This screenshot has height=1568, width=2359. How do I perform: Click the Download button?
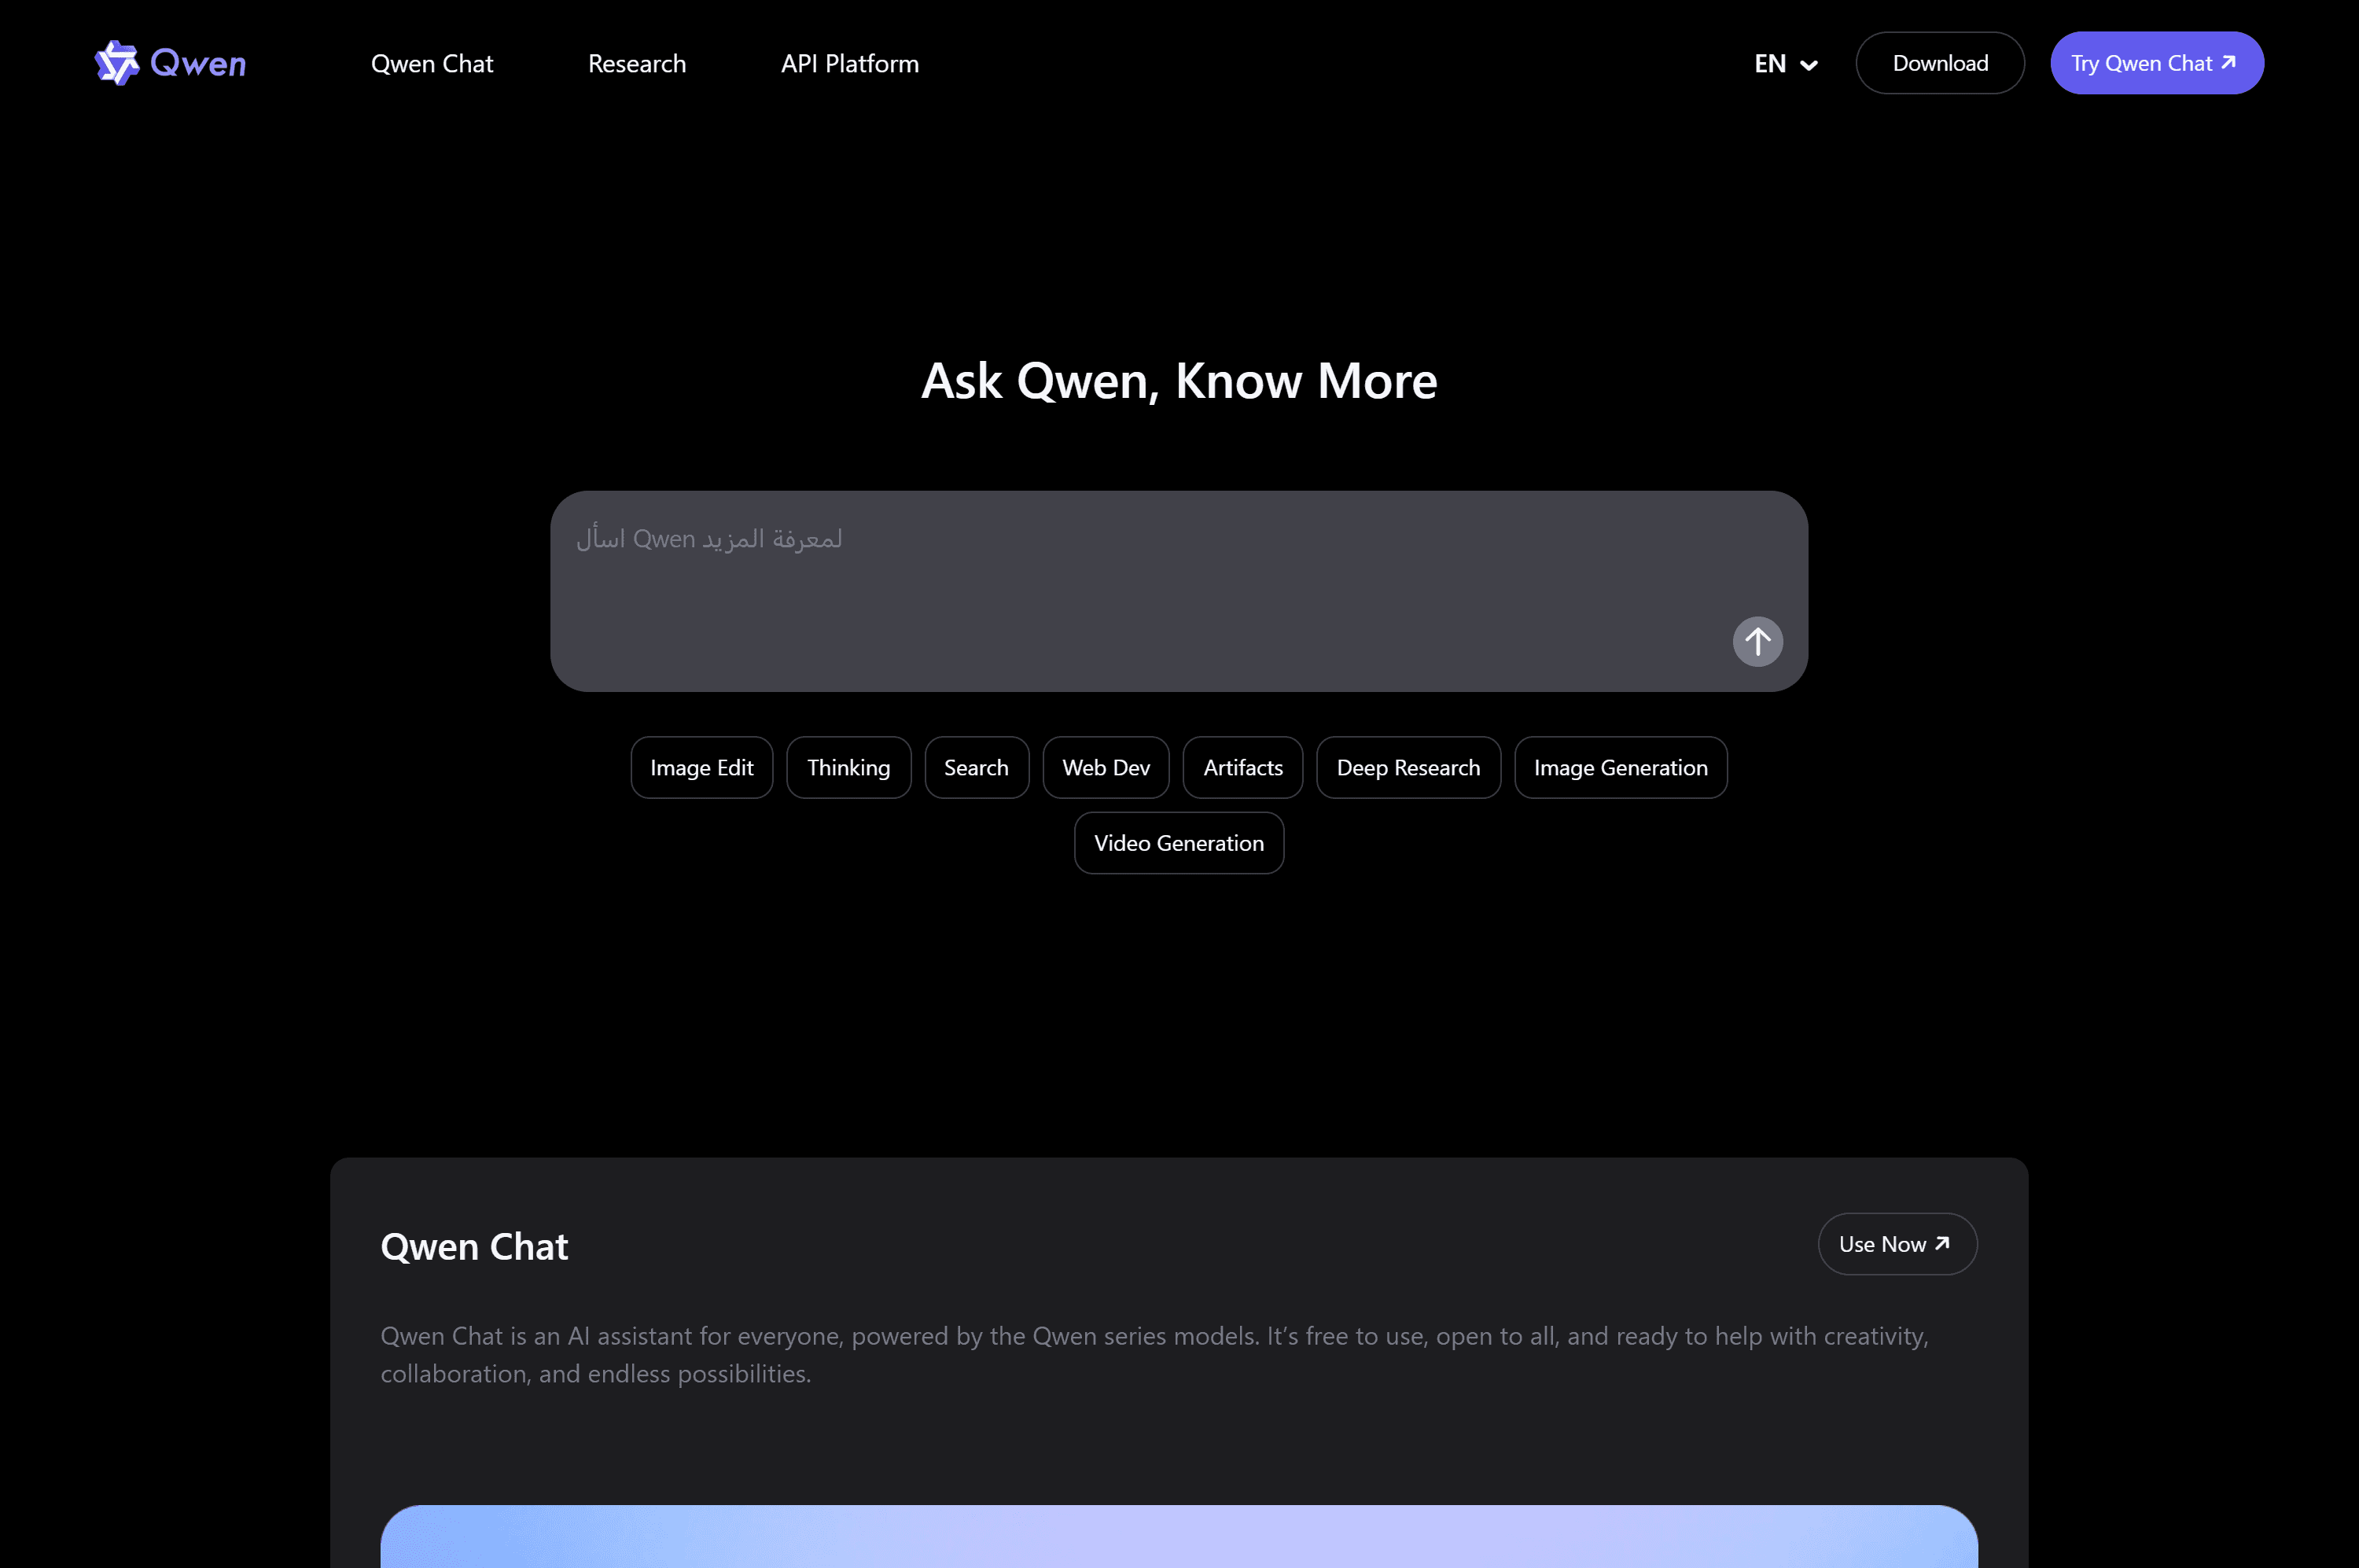[x=1939, y=63]
